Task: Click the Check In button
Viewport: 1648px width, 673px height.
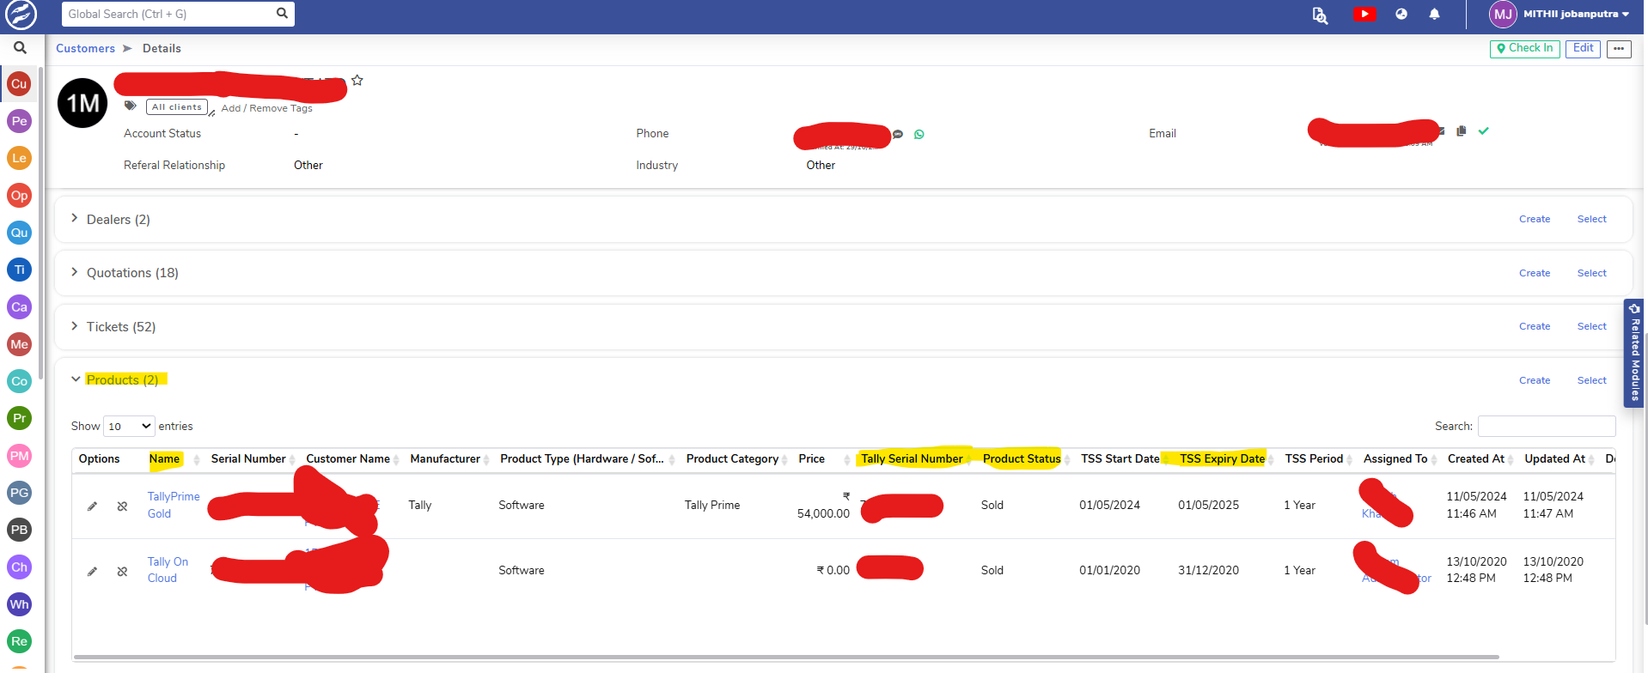Action: click(1525, 49)
